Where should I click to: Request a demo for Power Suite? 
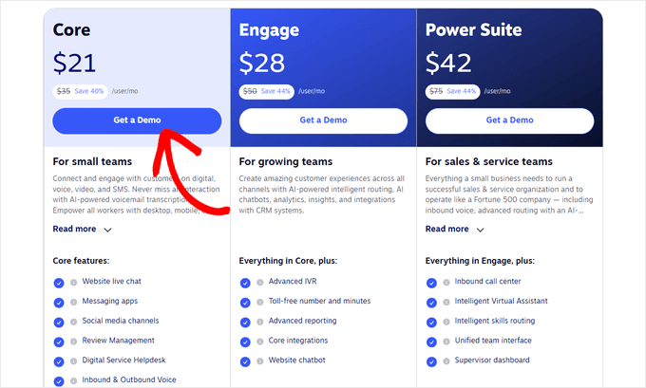[509, 120]
